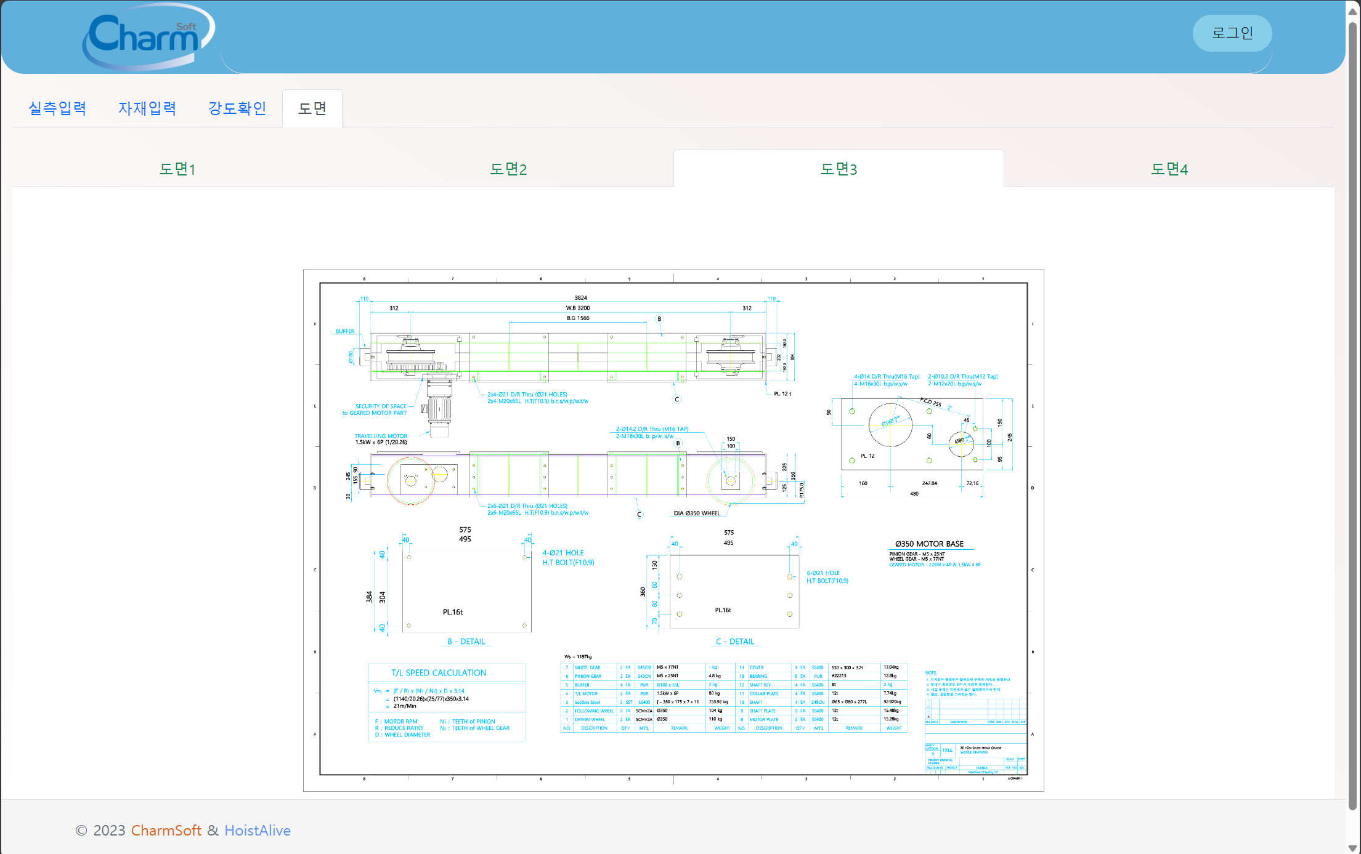
Task: Click the TRAVELLING MOTOR label in drawing
Action: click(x=381, y=436)
